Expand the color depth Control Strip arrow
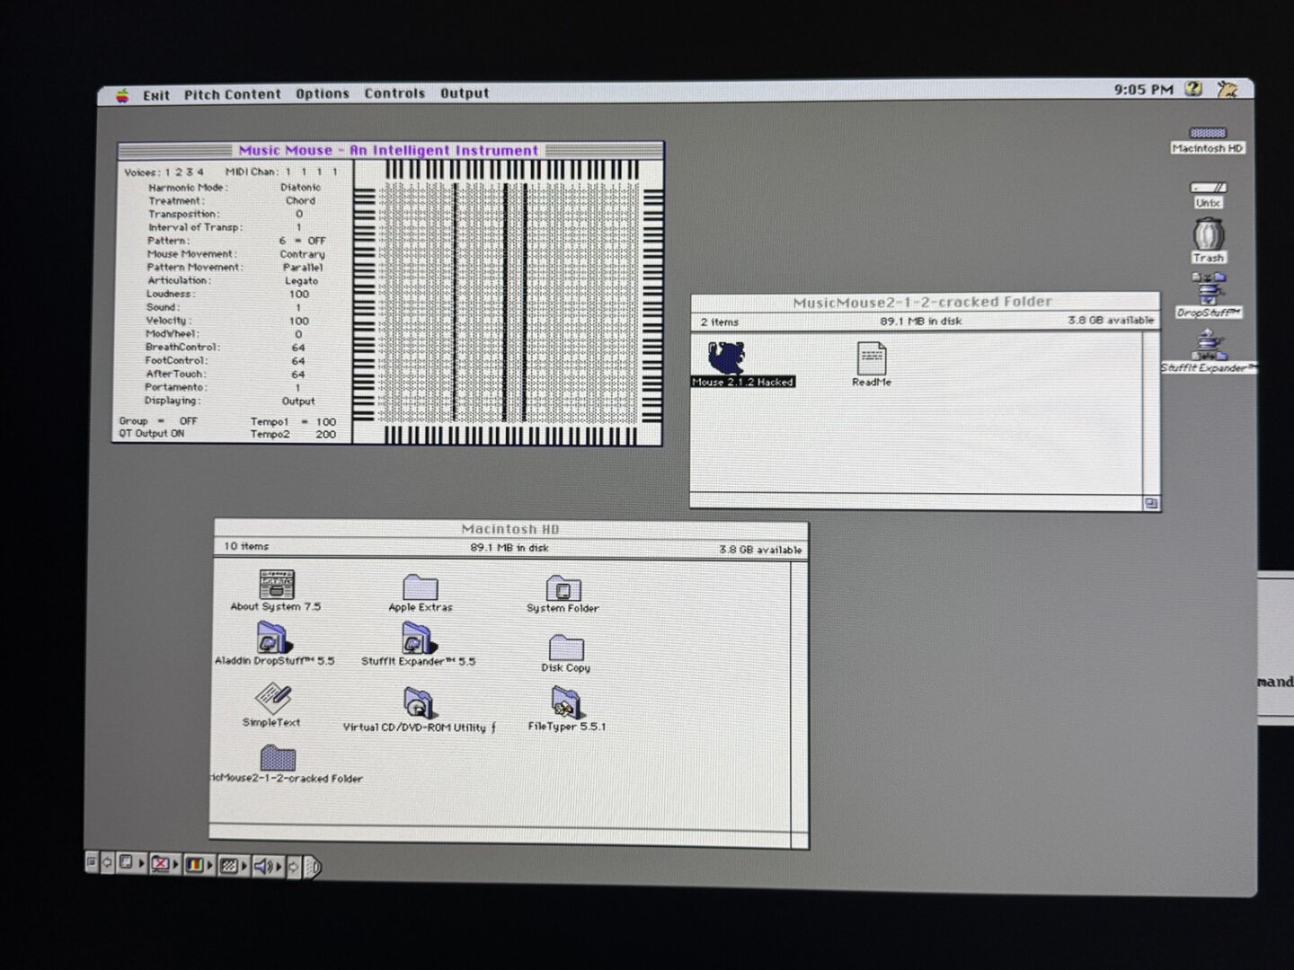 [208, 867]
